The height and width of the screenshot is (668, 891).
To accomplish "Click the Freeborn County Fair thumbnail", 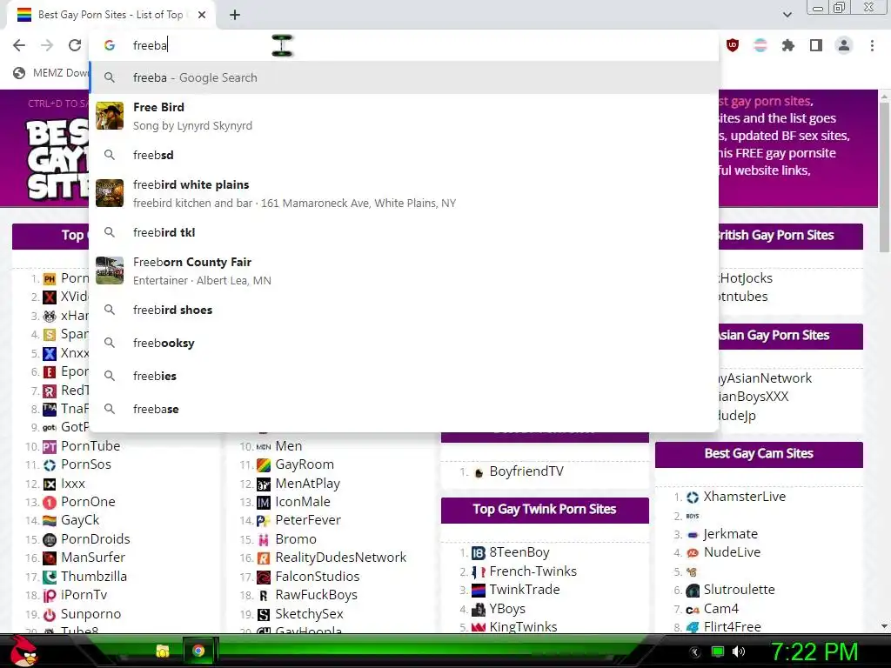I will click(x=110, y=271).
